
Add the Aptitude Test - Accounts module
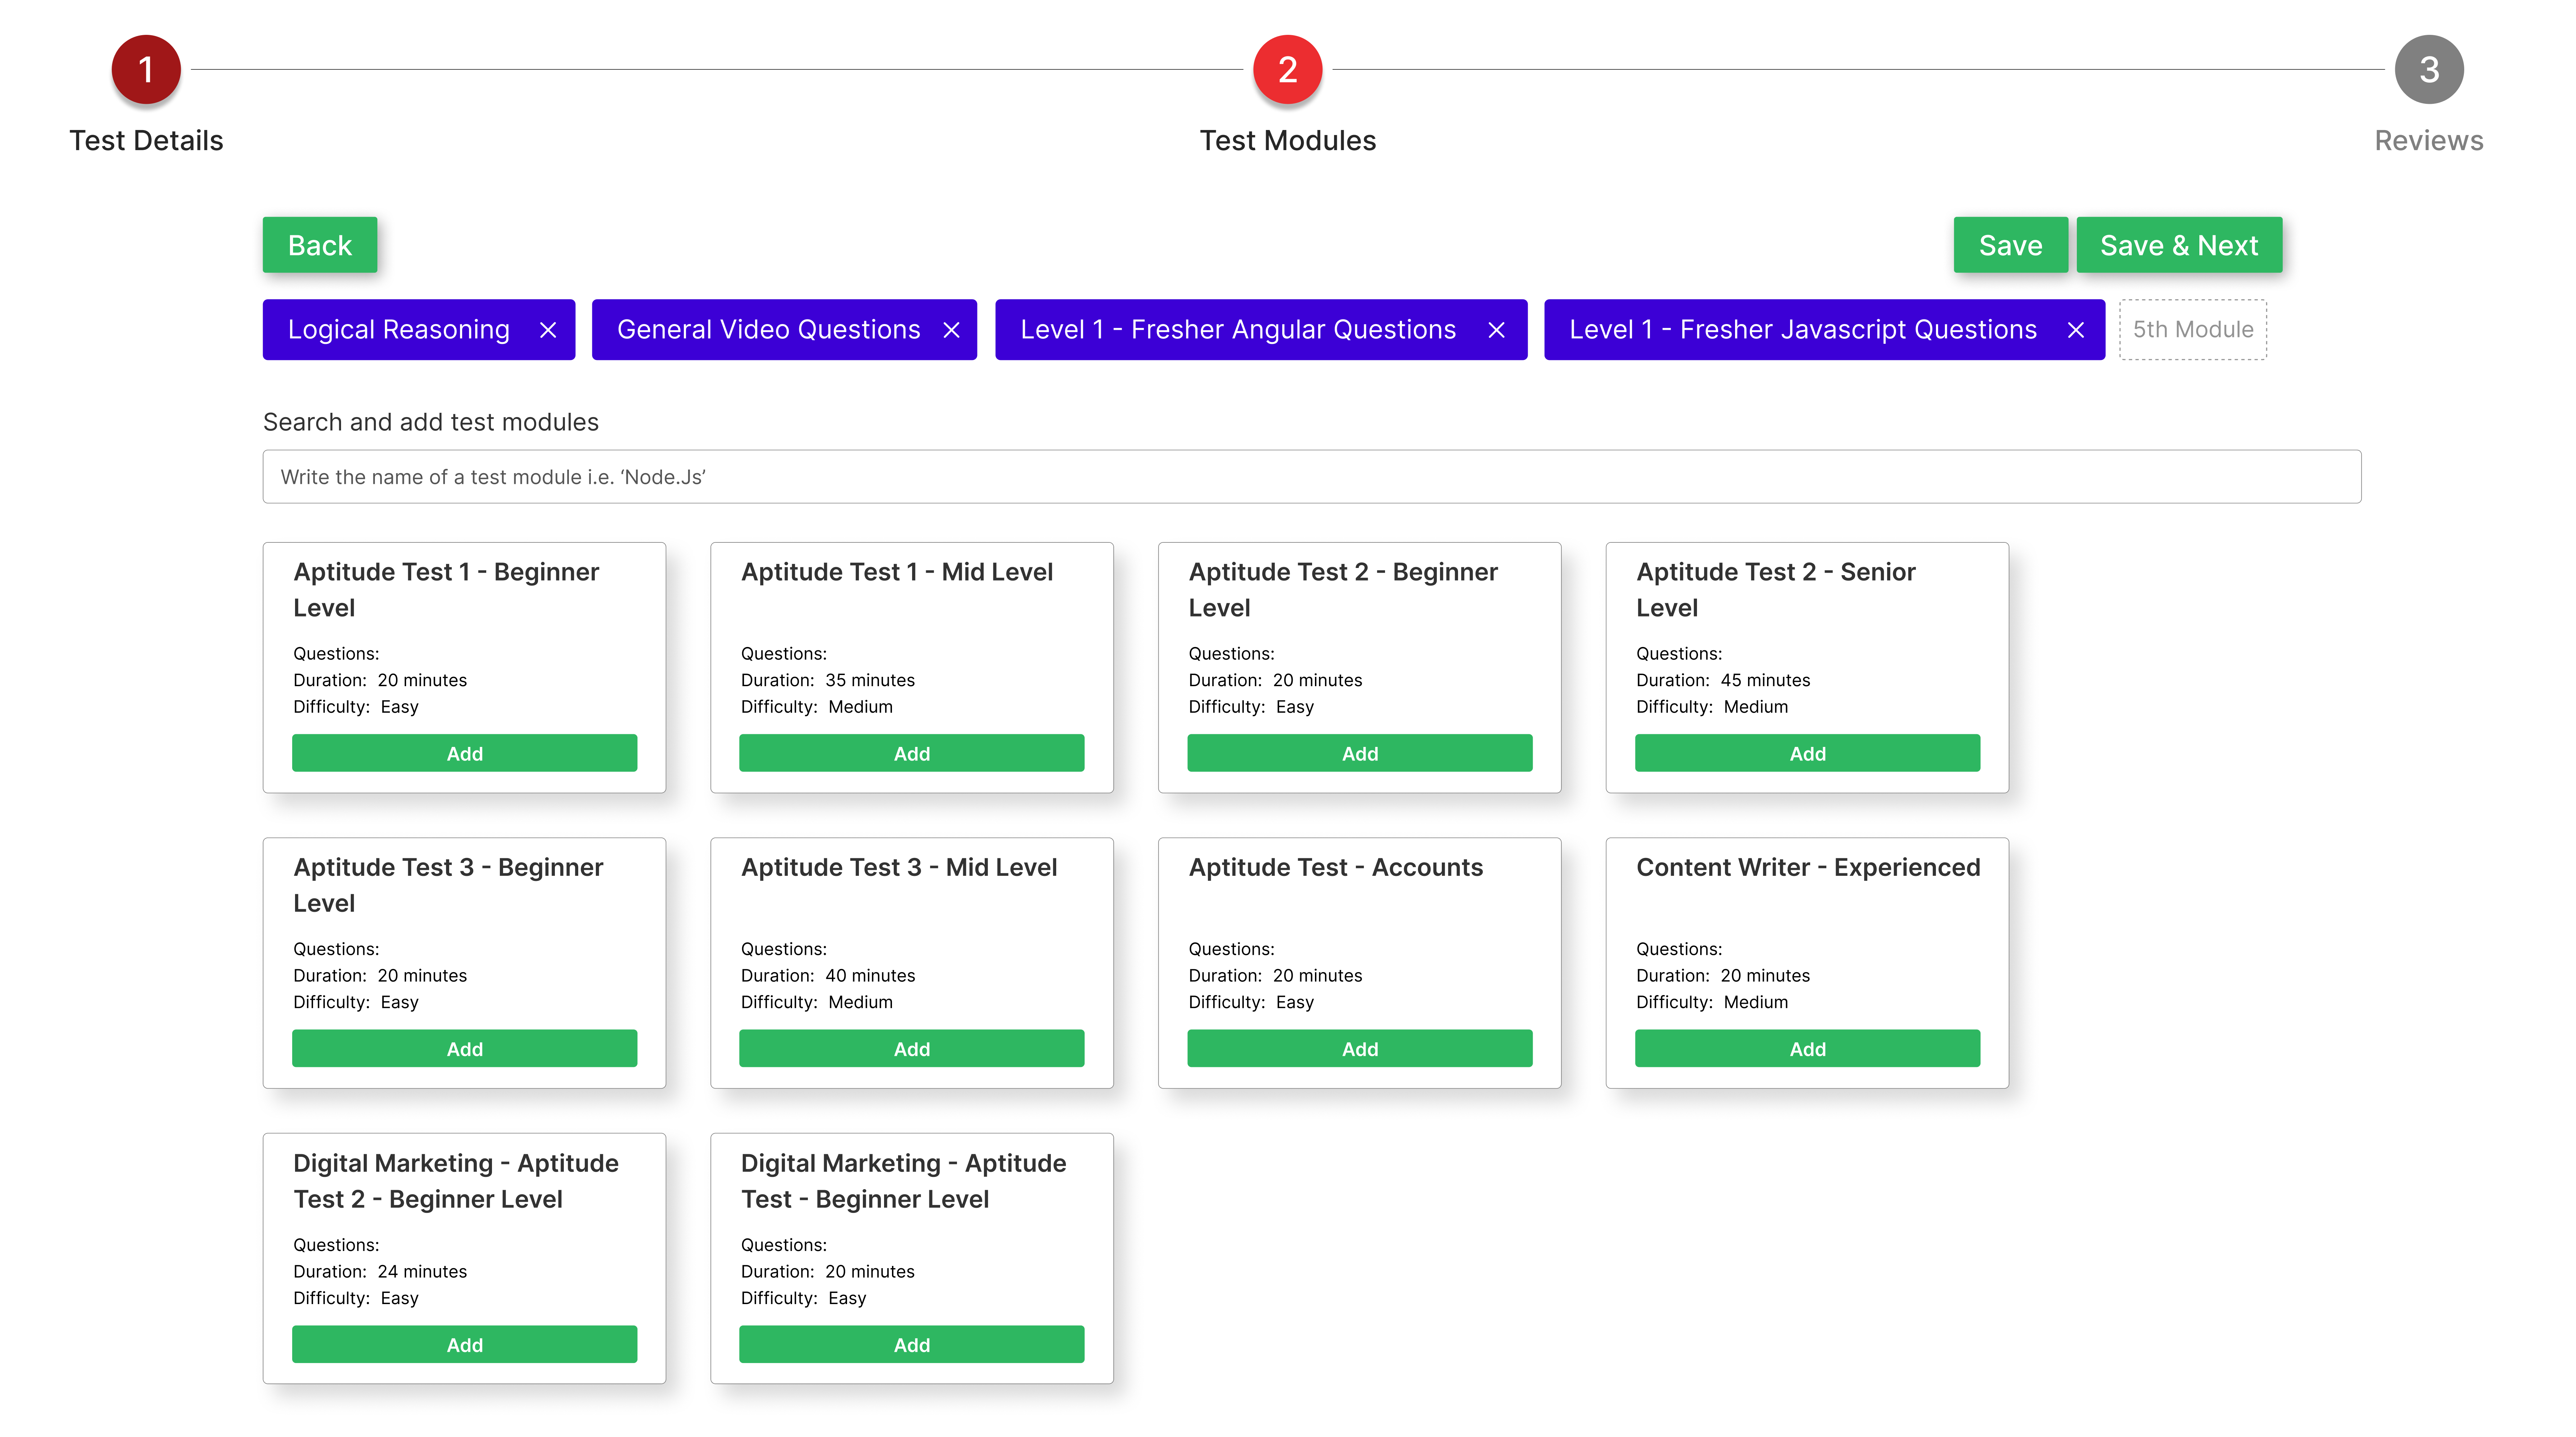(1359, 1048)
